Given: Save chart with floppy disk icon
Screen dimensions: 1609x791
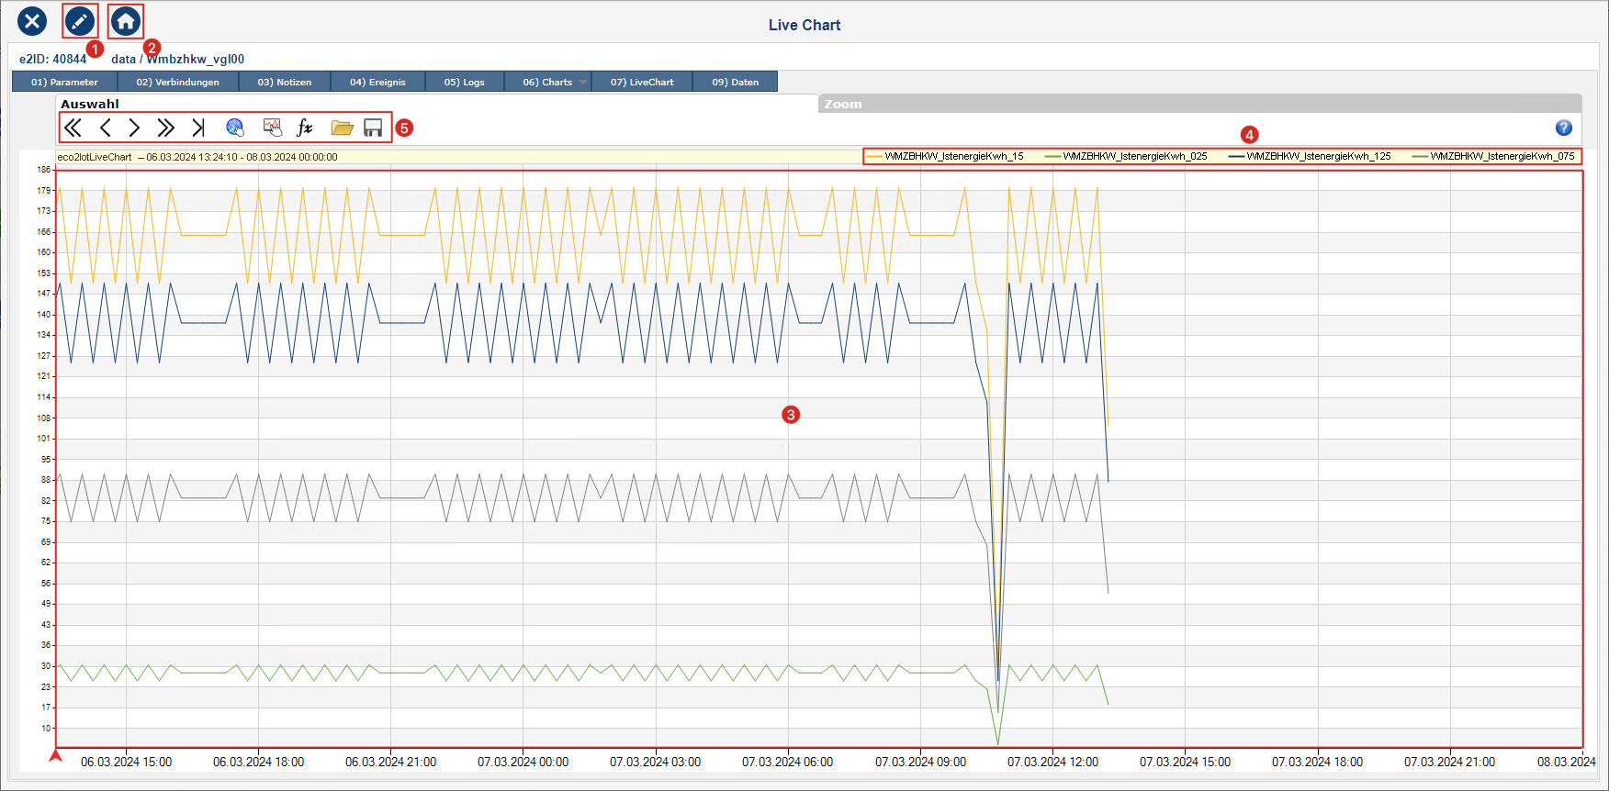Looking at the screenshot, I should coord(373,128).
